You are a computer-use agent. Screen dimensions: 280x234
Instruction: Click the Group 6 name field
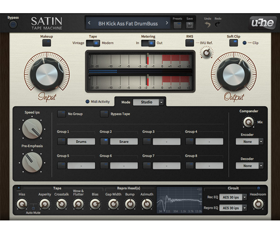pyautogui.click(x=124, y=166)
